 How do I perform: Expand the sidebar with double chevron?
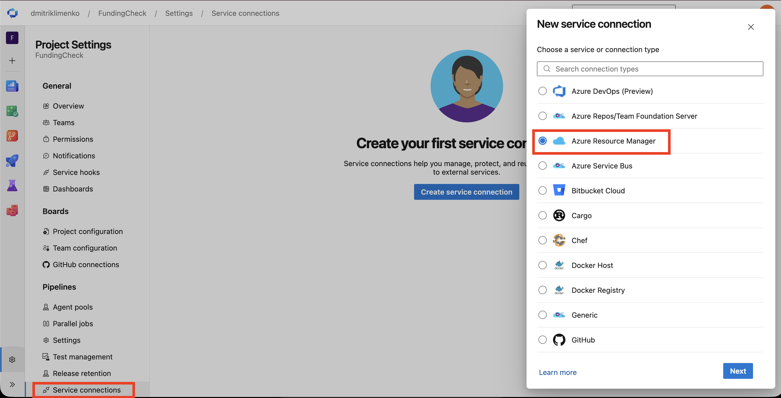(x=12, y=384)
